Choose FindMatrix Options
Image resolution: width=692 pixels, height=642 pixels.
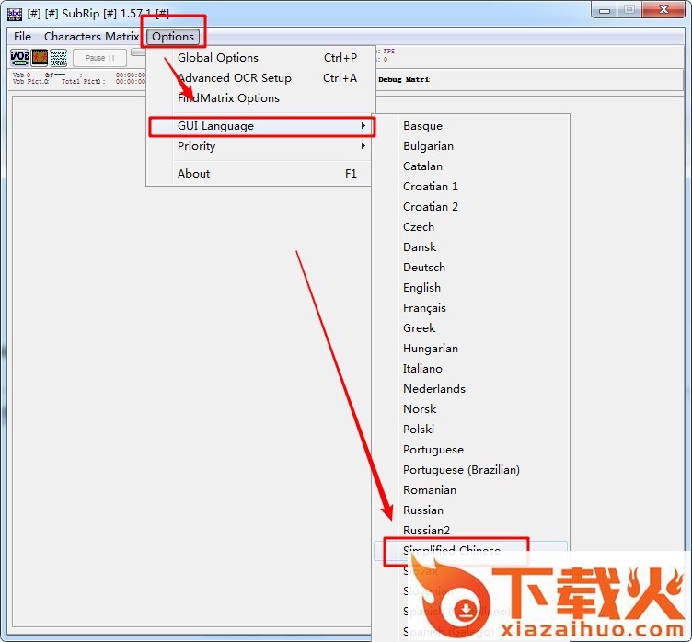pos(228,98)
